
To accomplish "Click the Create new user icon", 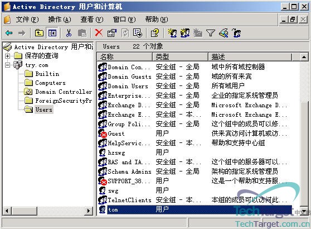I will click(x=172, y=33).
